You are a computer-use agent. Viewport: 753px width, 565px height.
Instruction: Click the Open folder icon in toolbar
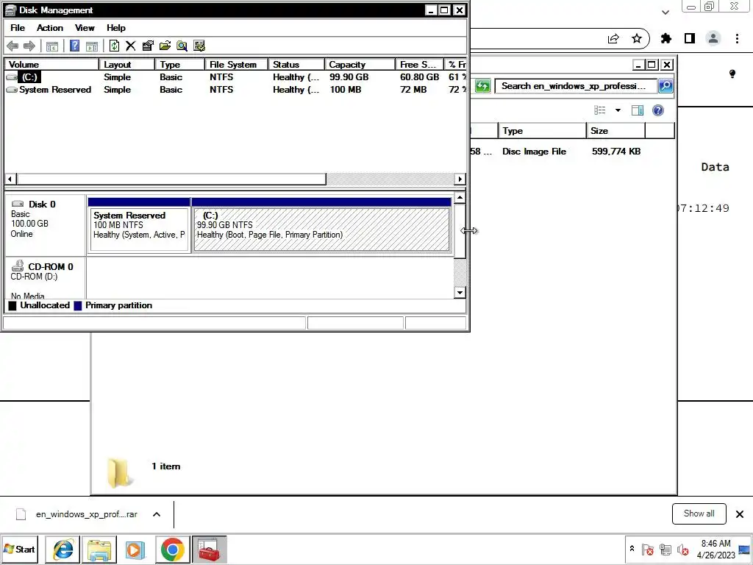click(165, 46)
